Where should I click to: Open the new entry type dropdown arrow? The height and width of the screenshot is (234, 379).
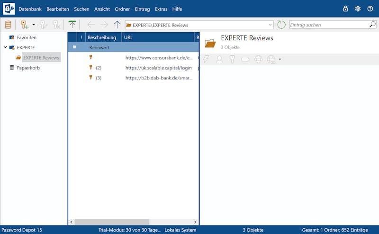[x=34, y=25]
